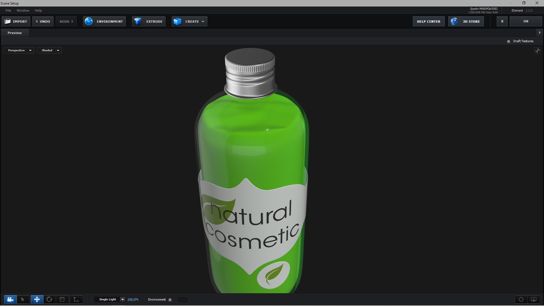Toggle the Environment checkbox
The image size is (544, 306).
[x=170, y=300]
